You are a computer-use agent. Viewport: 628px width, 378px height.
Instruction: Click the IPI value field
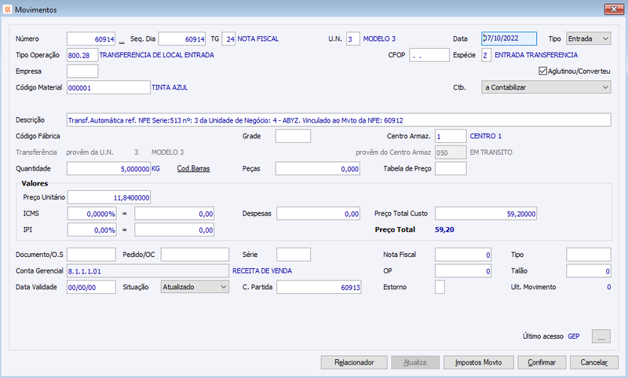[x=174, y=229]
